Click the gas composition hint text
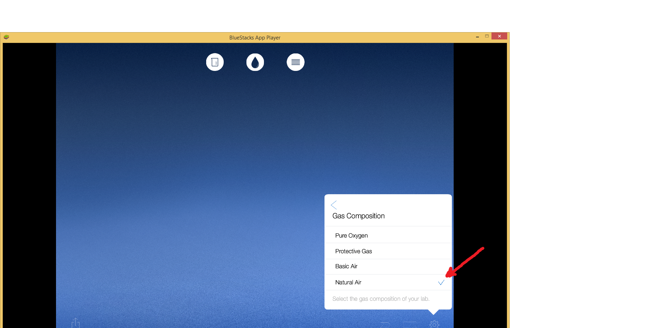Screen dimensions: 670x328 click(381, 299)
